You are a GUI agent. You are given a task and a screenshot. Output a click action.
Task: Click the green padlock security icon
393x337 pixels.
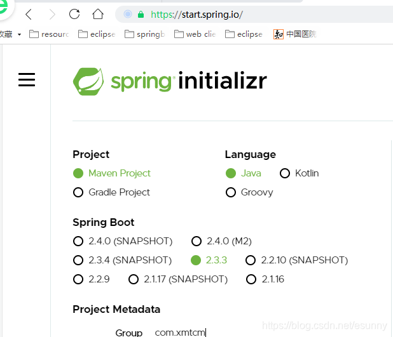tap(141, 14)
